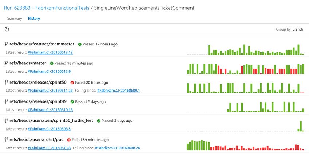Click green passed icon for releases/sprint49
This screenshot has height=156, width=309.
click(x=72, y=102)
